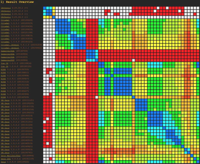Open VM Zeus 1.0.0.2 (20131101) link
Image resolution: width=200 pixels, height=164 pixels.
(x=5, y=122)
